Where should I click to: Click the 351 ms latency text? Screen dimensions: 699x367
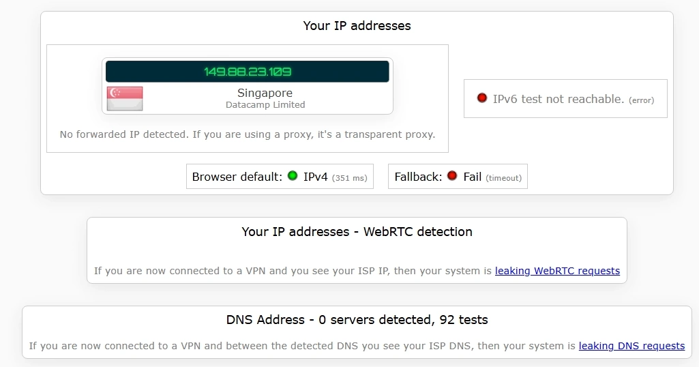350,178
